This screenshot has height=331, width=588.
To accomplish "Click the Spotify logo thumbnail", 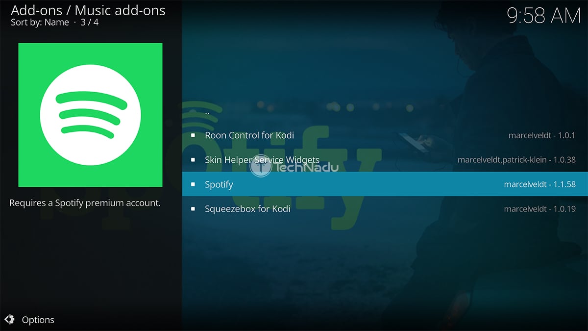I will click(x=90, y=115).
